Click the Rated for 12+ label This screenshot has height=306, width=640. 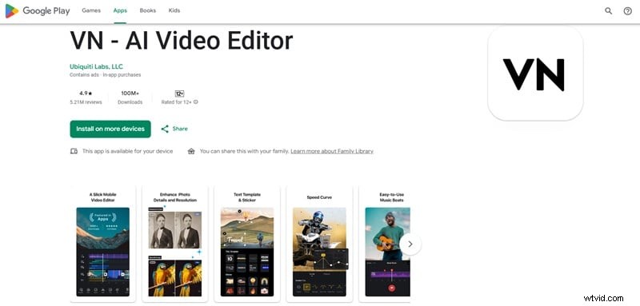176,102
